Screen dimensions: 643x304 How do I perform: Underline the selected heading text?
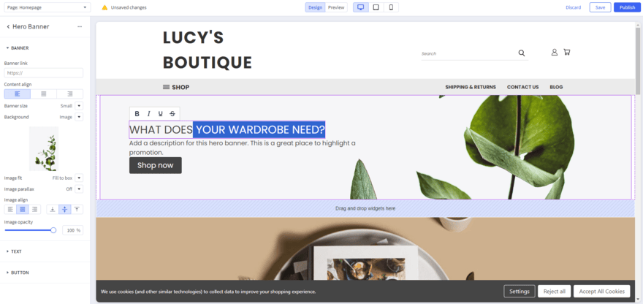pos(160,114)
